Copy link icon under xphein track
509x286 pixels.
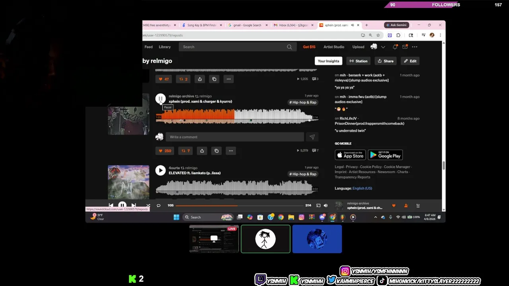coord(216,151)
